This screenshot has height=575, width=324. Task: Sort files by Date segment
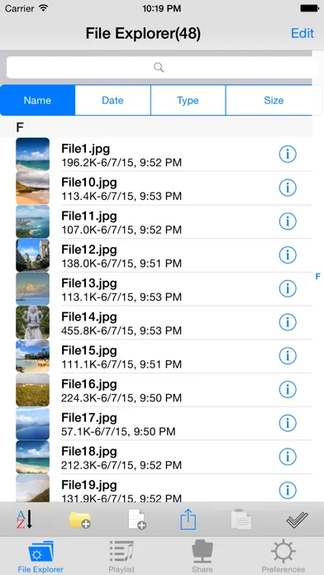coord(112,101)
